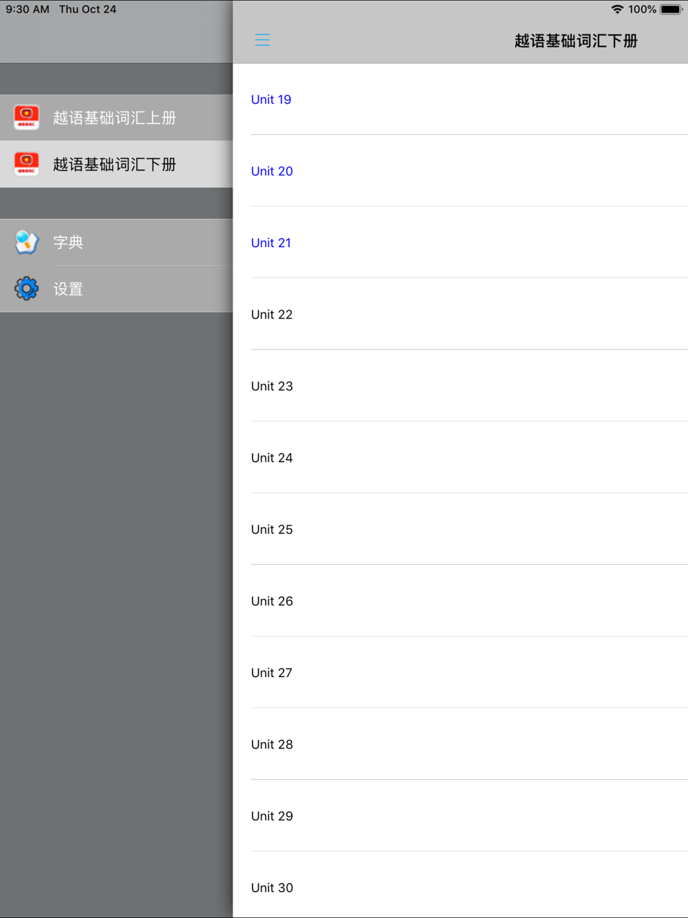Image resolution: width=688 pixels, height=918 pixels.
Task: Select Unit 23 from the list
Action: 460,385
